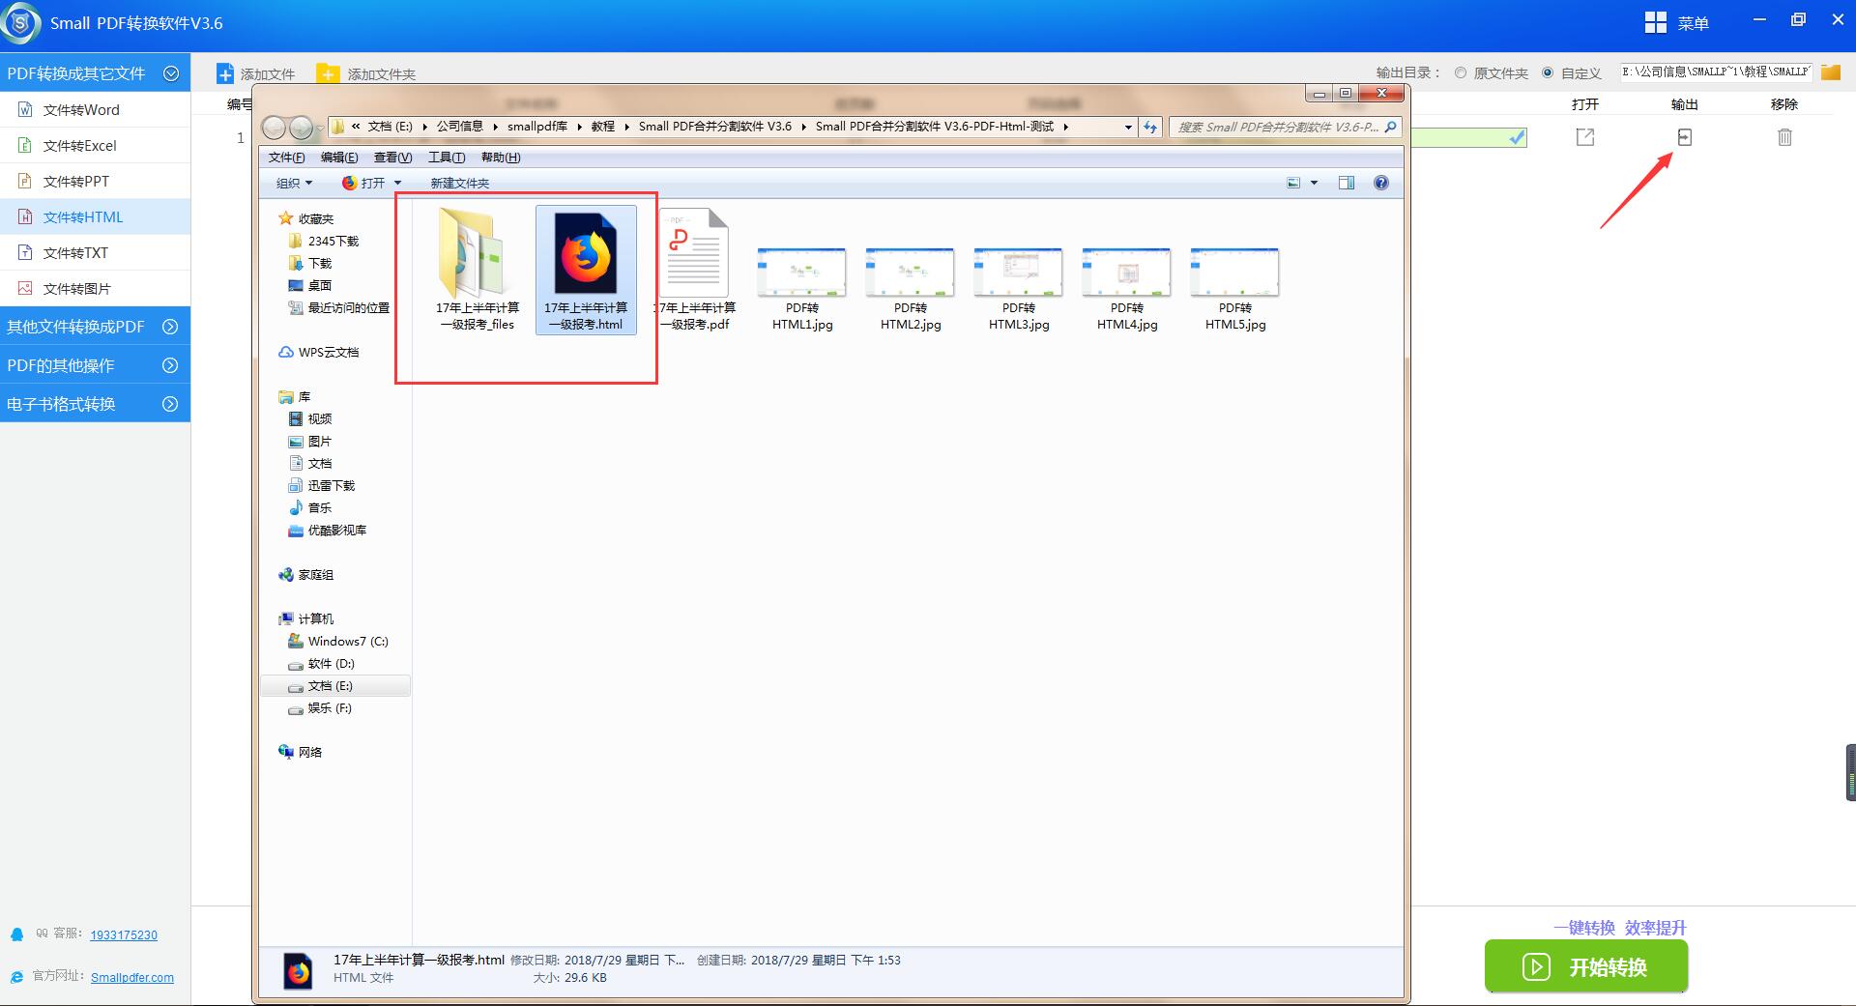Open the Smallpdfer.com website link

(132, 977)
